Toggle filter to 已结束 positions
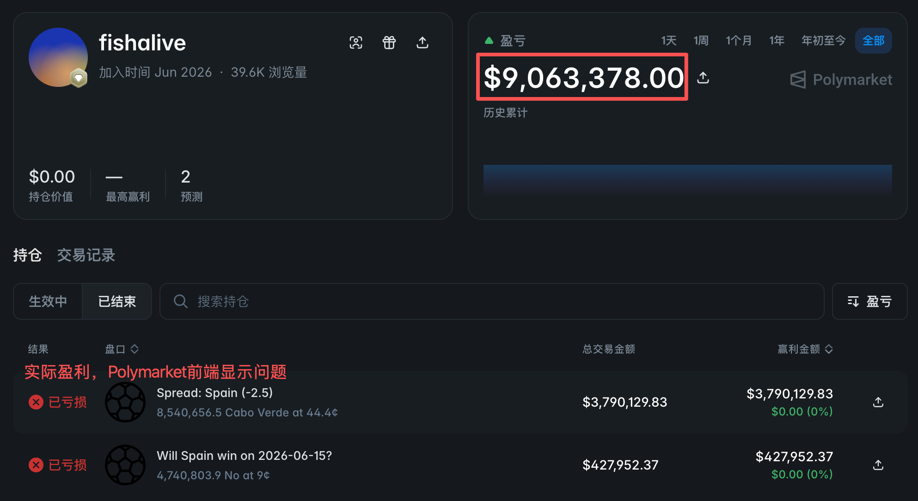 pyautogui.click(x=117, y=301)
